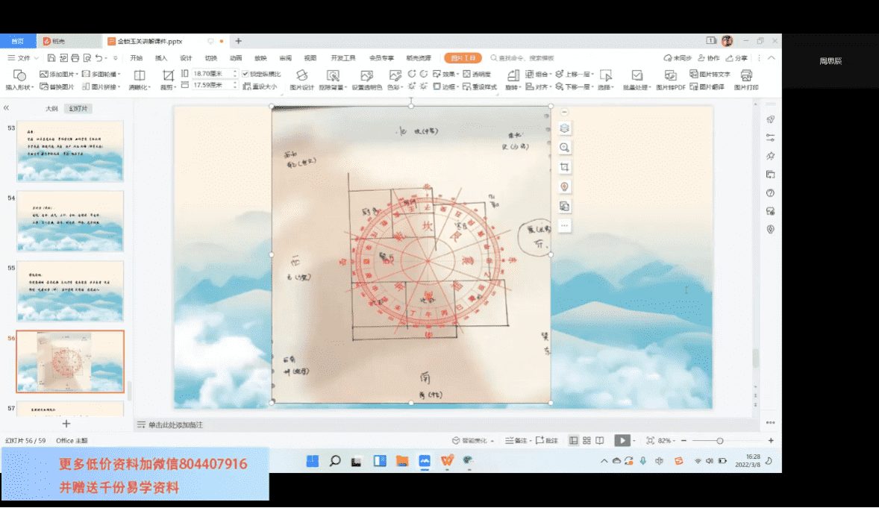Toggle the 锁定纵横比 lock aspect ratio checkbox

[x=246, y=74]
